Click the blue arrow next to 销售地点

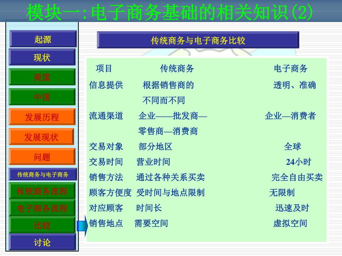pos(82,226)
